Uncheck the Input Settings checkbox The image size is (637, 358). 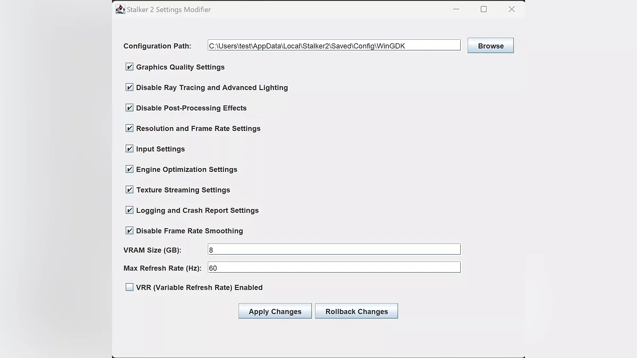130,149
